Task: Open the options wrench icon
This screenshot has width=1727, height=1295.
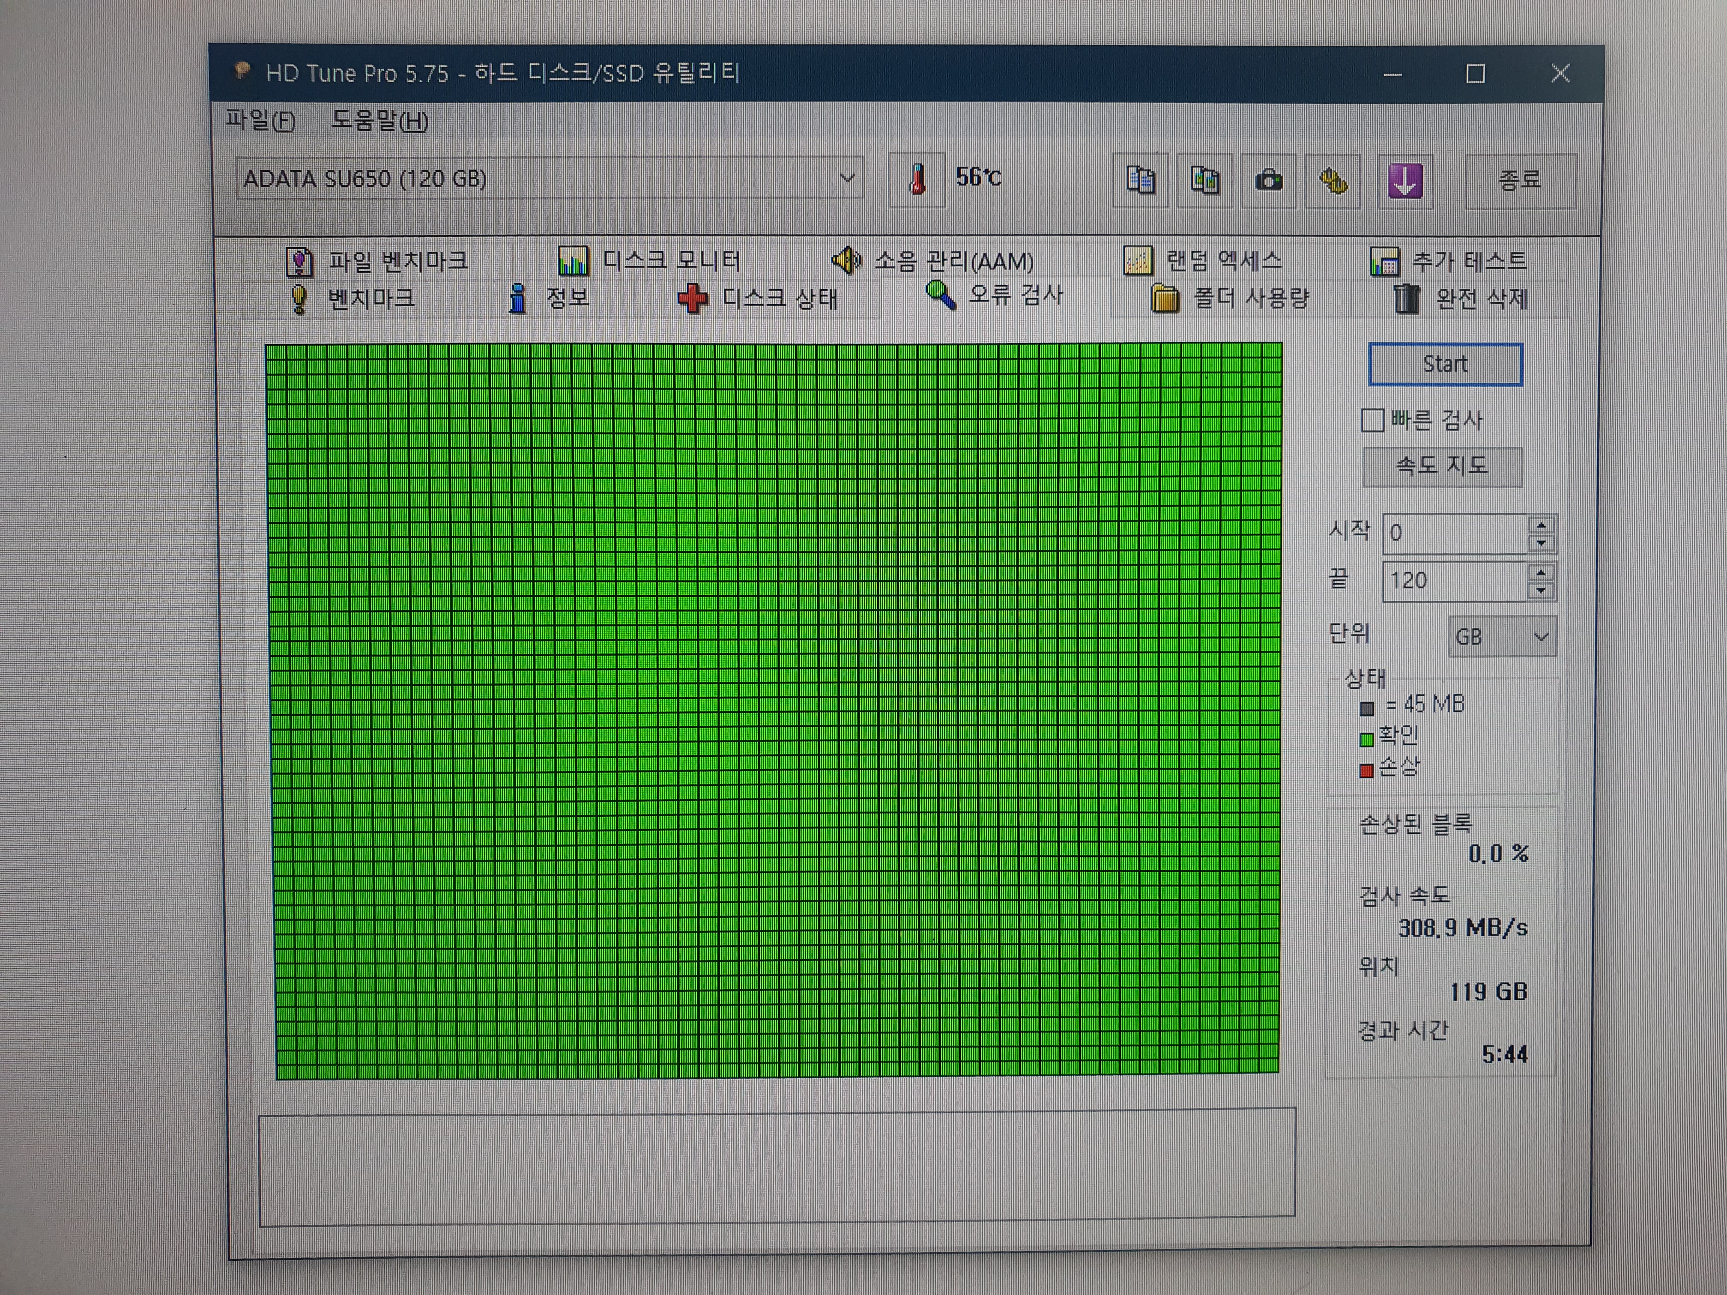Action: tap(1333, 181)
